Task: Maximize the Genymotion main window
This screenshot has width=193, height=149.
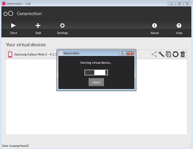Action: click(x=179, y=4)
